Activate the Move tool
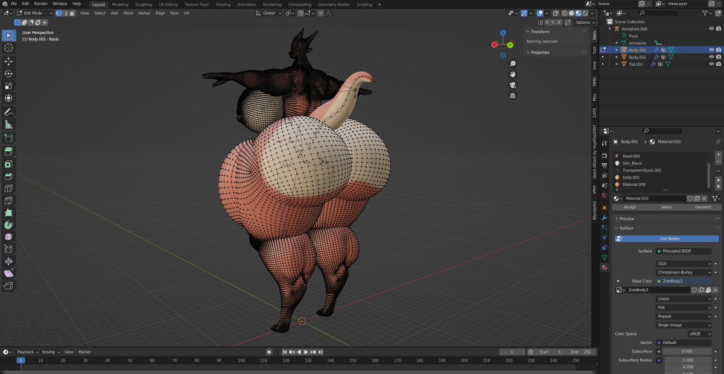 click(x=8, y=61)
